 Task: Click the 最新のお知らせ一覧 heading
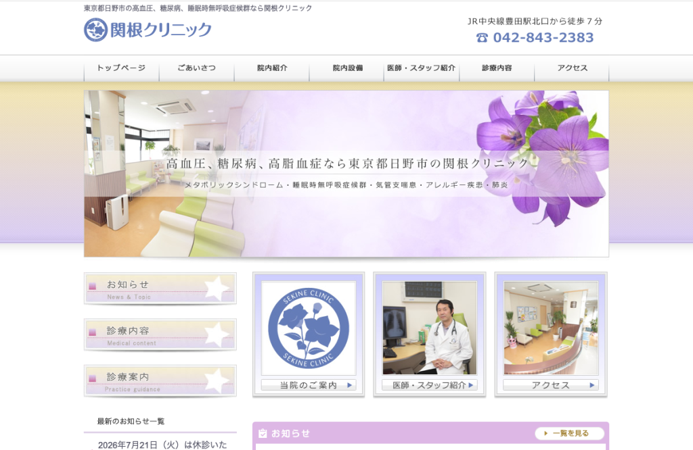[131, 422]
